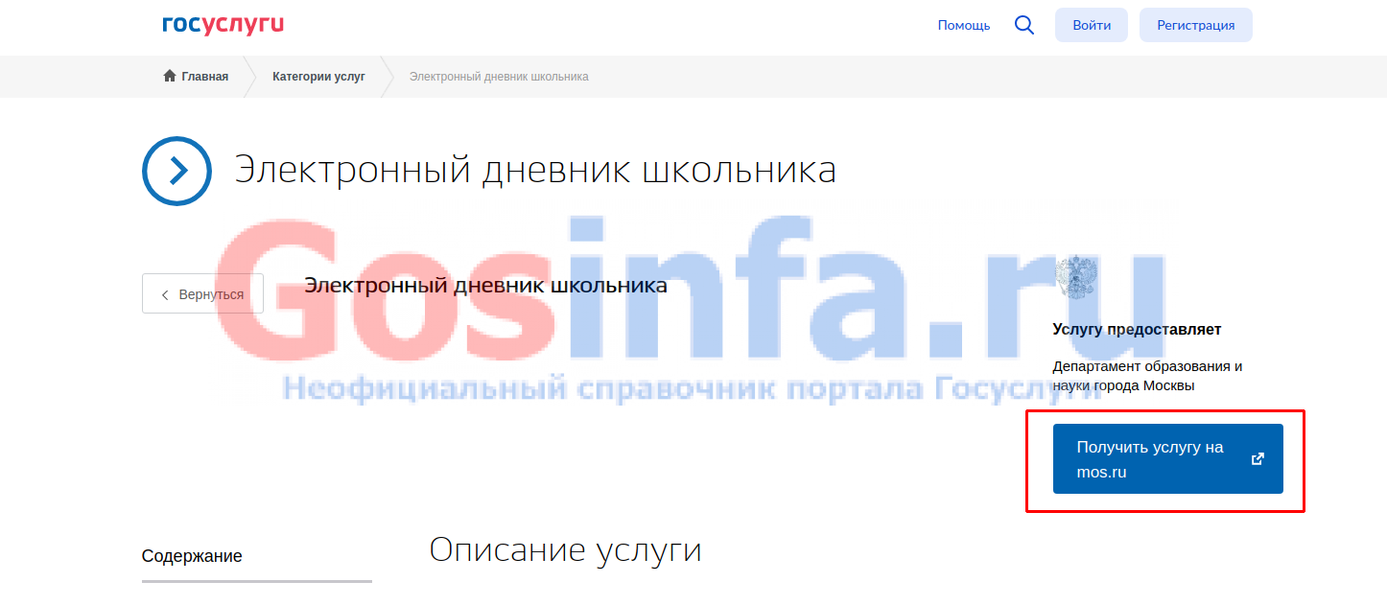Open search with the magnifying glass icon
Screen dimensions: 1387x605
coord(1023,26)
